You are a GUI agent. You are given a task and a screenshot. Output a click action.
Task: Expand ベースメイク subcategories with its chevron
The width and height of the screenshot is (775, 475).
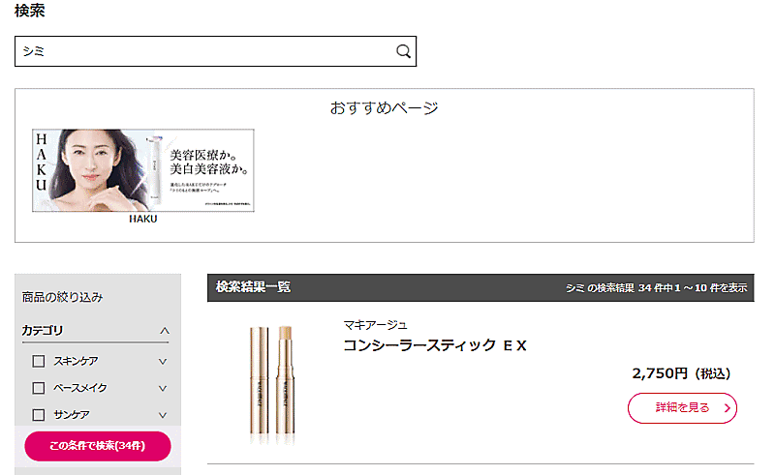coord(163,388)
